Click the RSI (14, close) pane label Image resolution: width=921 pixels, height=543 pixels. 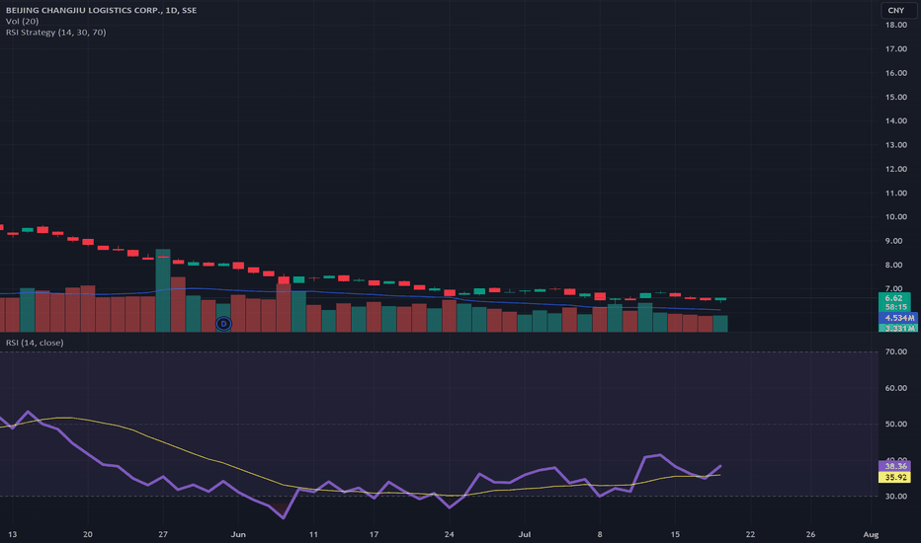35,343
